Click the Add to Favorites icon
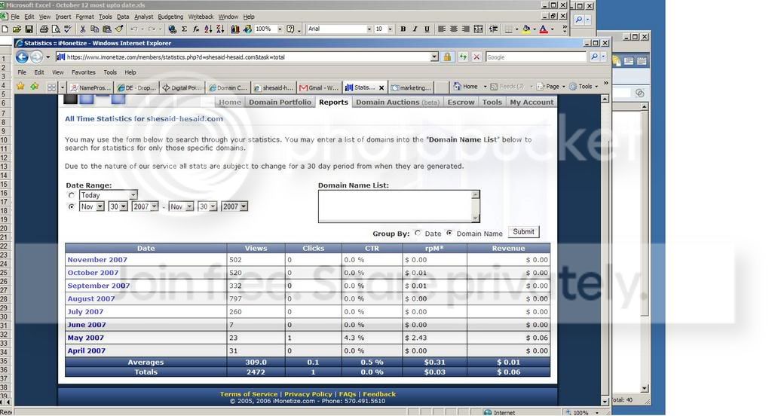Image resolution: width=772 pixels, height=416 pixels. 35,87
